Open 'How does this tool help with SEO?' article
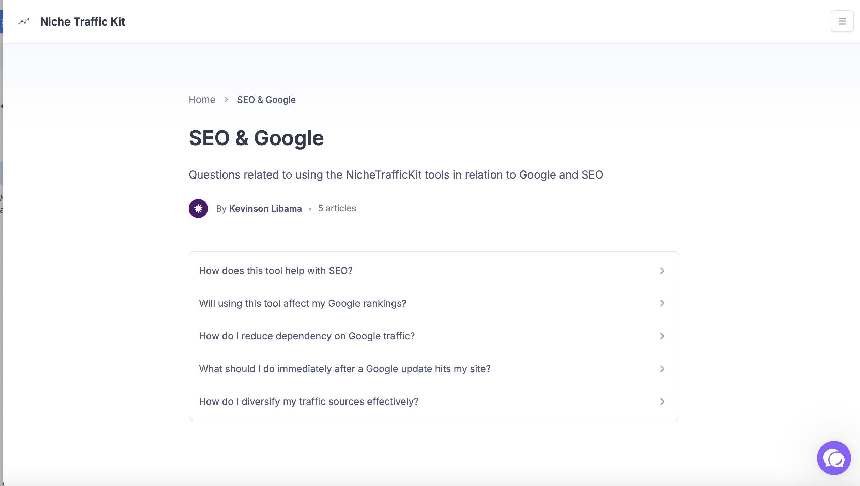 (x=275, y=271)
